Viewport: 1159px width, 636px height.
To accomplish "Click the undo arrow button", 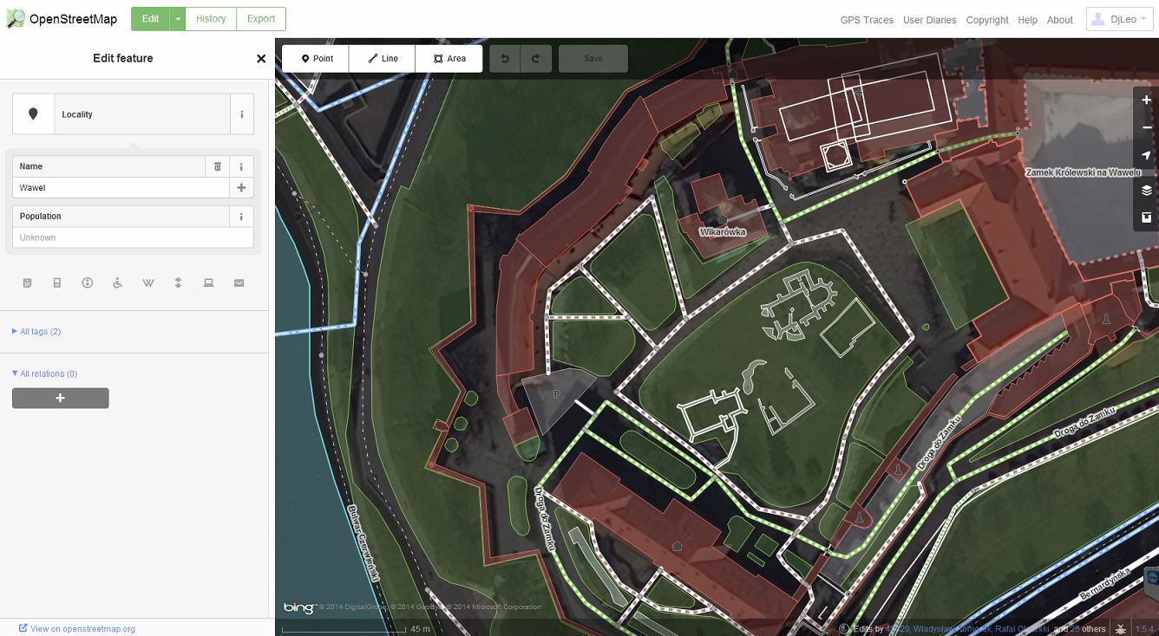I will 505,59.
